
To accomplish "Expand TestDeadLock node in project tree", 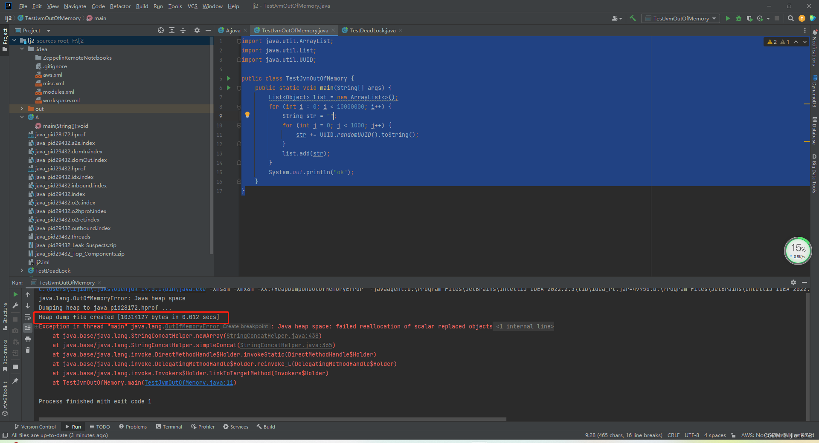I will coord(22,270).
